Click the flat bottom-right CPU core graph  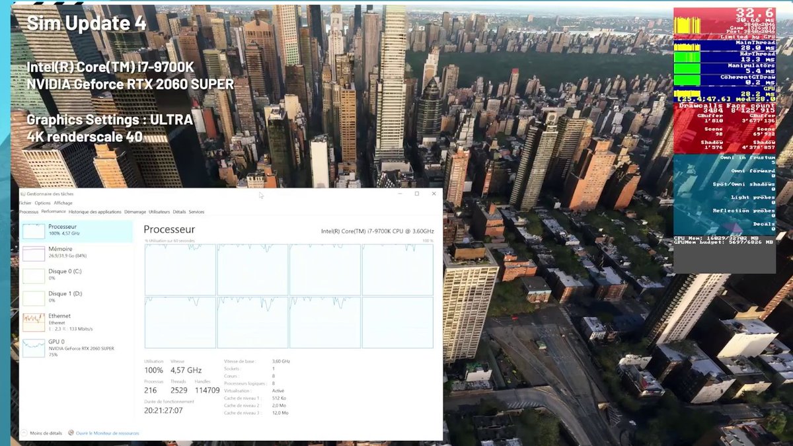[397, 322]
